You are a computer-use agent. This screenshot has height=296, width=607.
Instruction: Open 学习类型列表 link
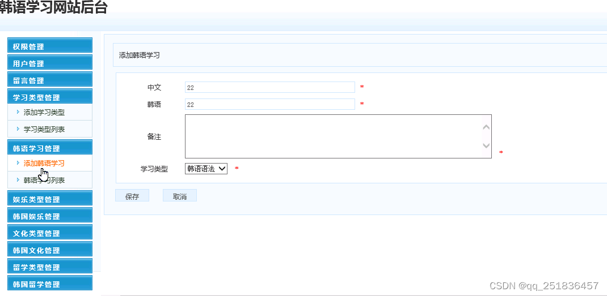(x=44, y=130)
